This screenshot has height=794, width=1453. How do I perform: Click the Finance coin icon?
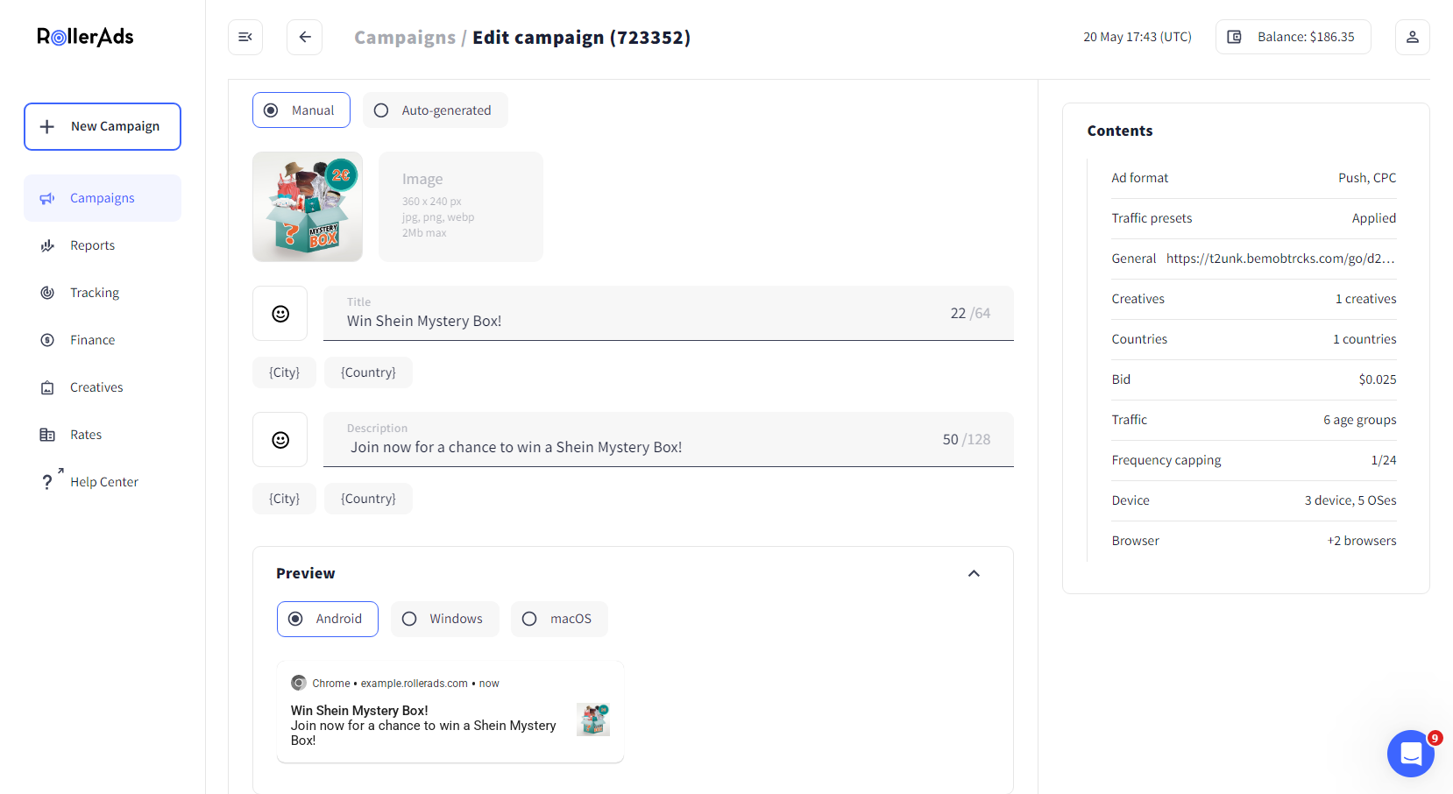click(47, 341)
